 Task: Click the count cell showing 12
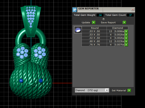click(x=111, y=41)
